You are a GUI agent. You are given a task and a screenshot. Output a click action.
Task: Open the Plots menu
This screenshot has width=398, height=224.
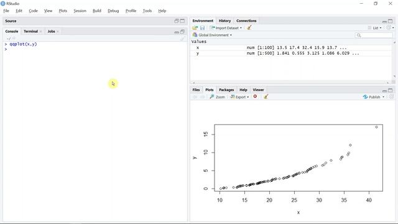pos(63,11)
